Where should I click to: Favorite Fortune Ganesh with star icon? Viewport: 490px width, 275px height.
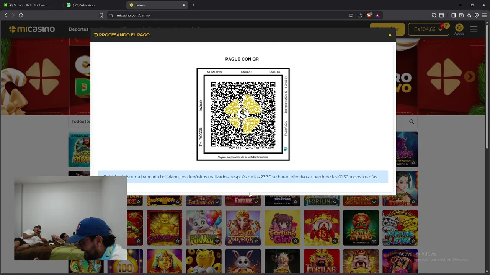pyautogui.click(x=256, y=241)
